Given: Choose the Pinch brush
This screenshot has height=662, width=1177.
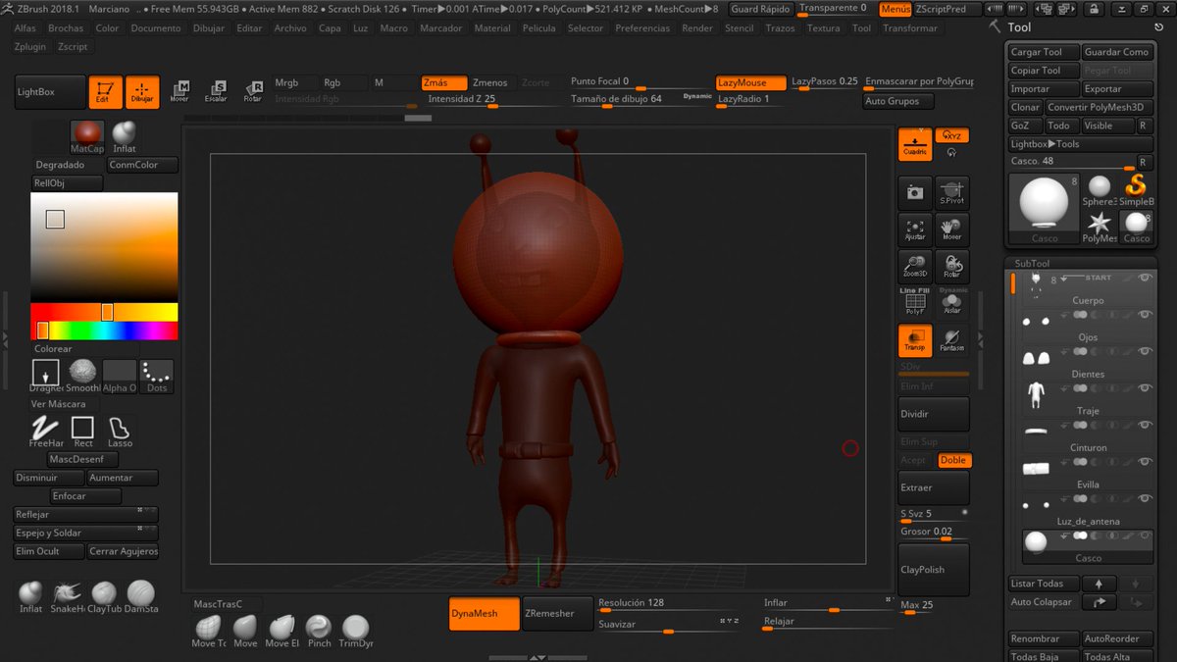Looking at the screenshot, I should (319, 631).
